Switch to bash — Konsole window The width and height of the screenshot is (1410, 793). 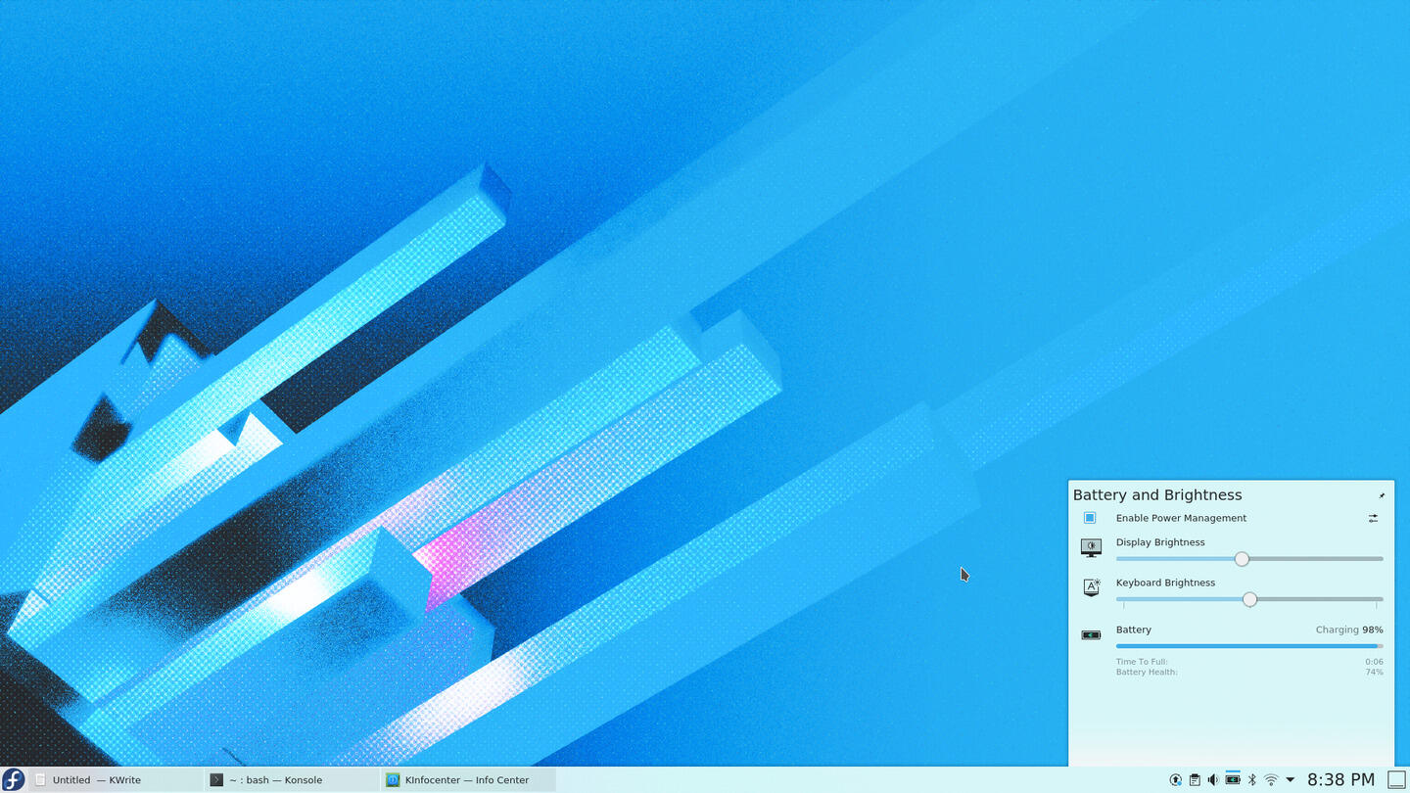tap(292, 780)
